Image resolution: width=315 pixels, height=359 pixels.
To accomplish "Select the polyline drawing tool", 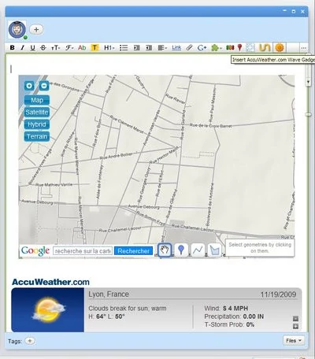I will coord(198,250).
